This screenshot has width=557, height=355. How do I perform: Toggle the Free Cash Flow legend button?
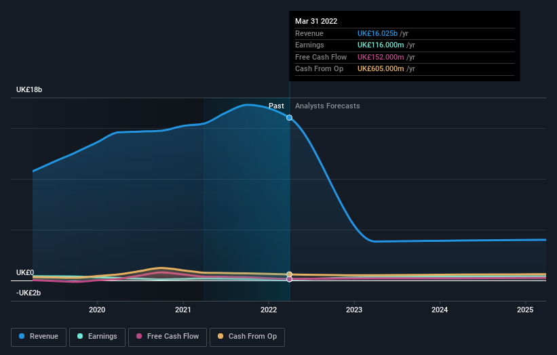pyautogui.click(x=168, y=337)
